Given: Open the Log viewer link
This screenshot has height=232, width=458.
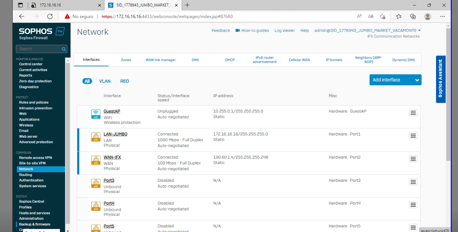Looking at the screenshot, I should pyautogui.click(x=285, y=30).
